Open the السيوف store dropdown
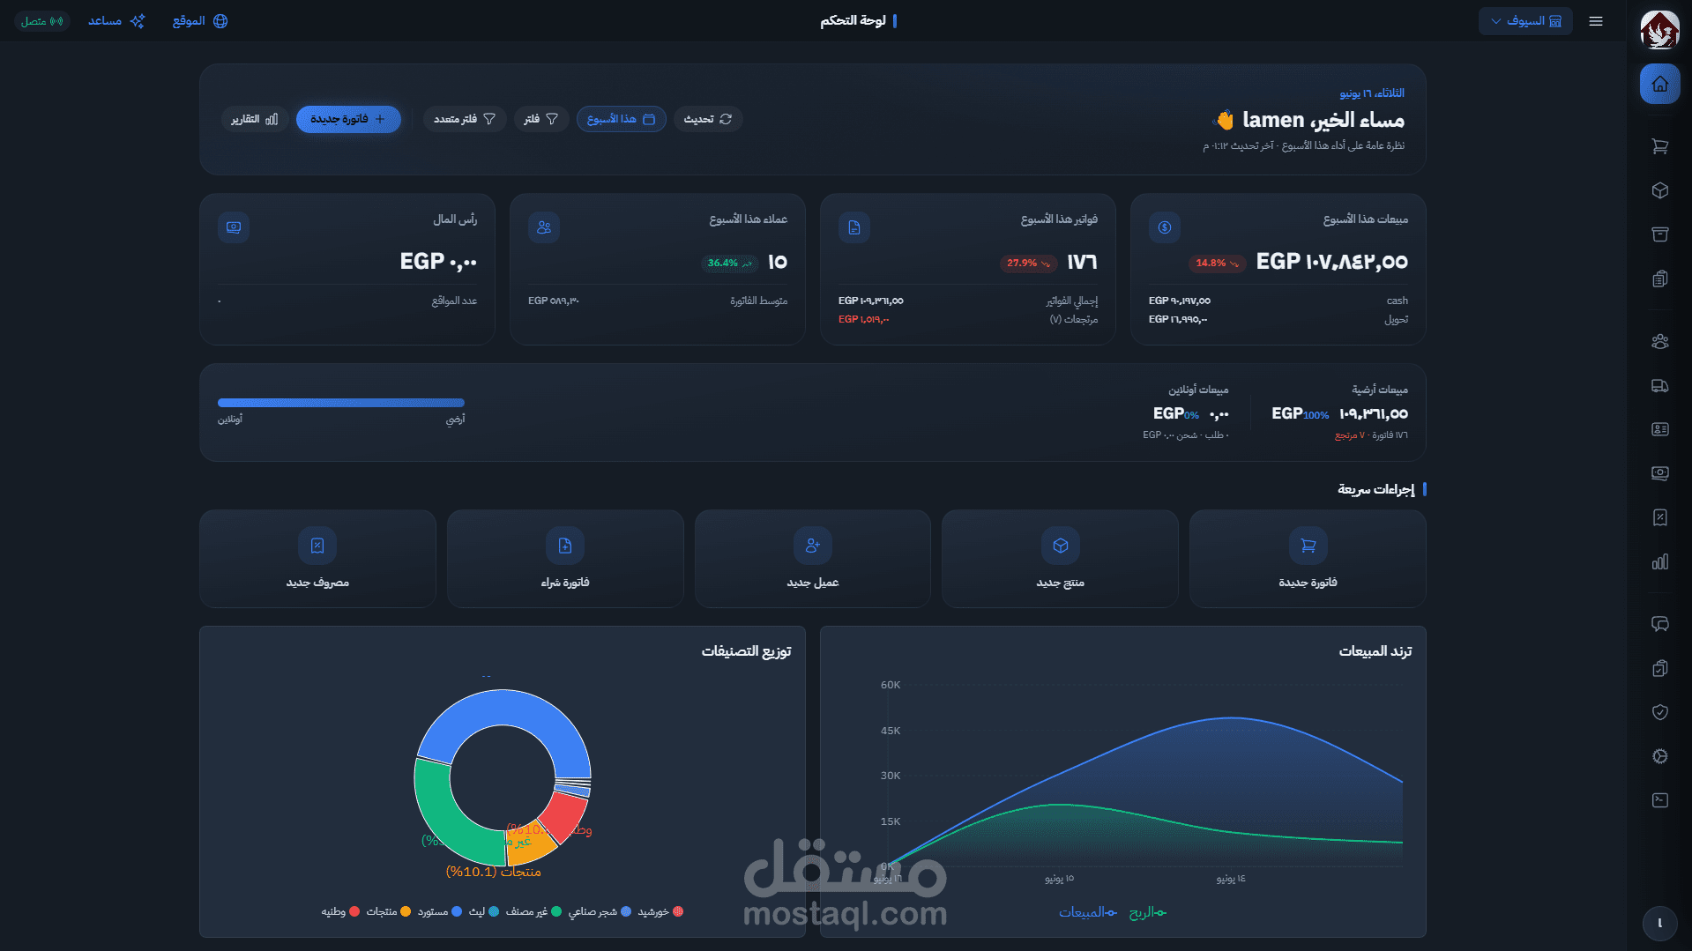This screenshot has width=1692, height=951. coord(1525,21)
